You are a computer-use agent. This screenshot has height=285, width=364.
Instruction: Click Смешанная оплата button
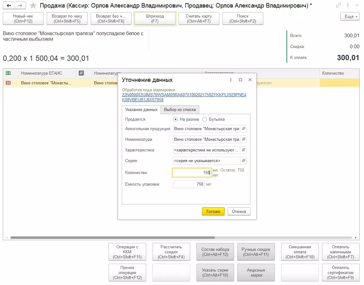click(x=300, y=252)
